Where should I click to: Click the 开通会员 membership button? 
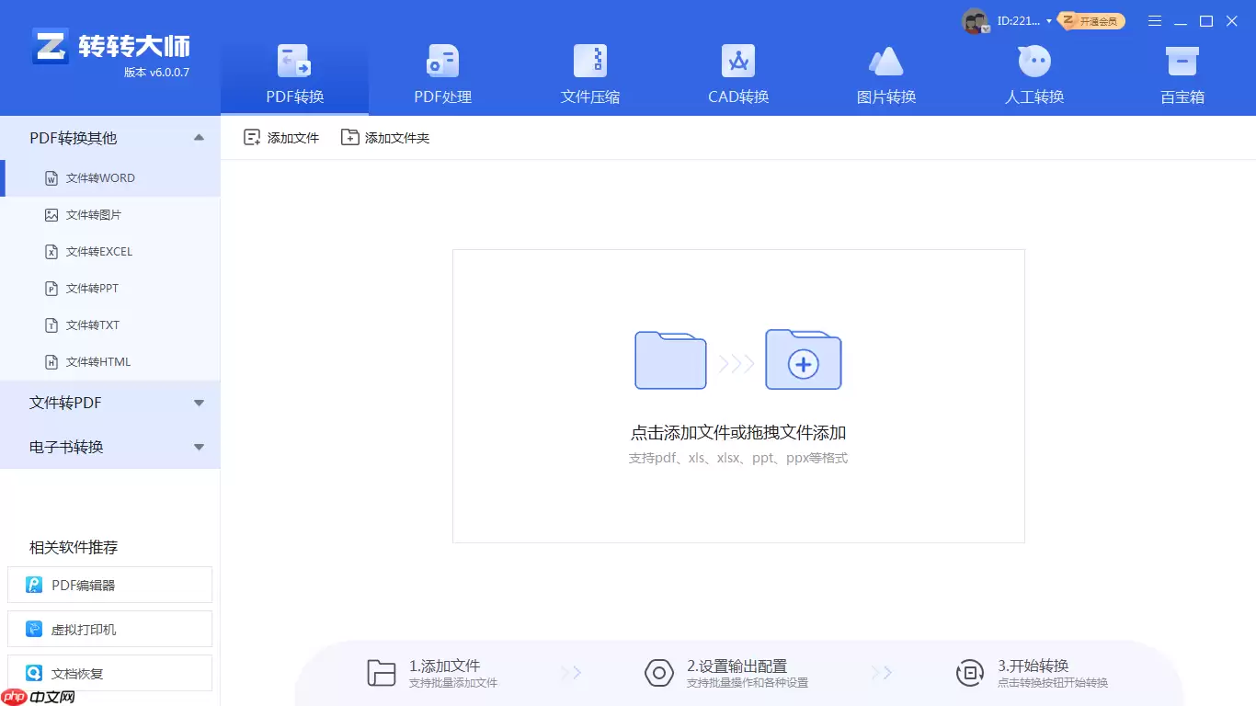(x=1090, y=20)
